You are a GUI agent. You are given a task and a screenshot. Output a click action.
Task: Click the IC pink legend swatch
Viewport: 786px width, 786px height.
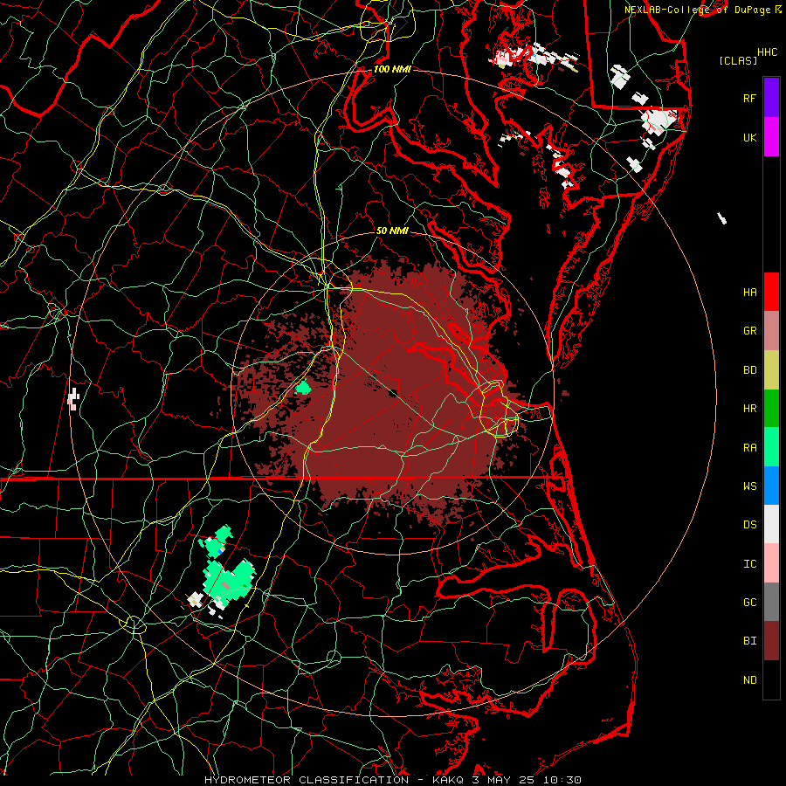tap(771, 563)
